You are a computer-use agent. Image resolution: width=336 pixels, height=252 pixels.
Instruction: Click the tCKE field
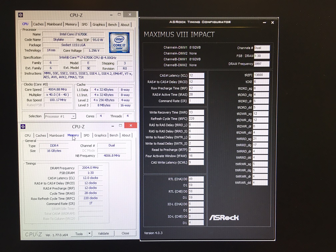click(261, 82)
